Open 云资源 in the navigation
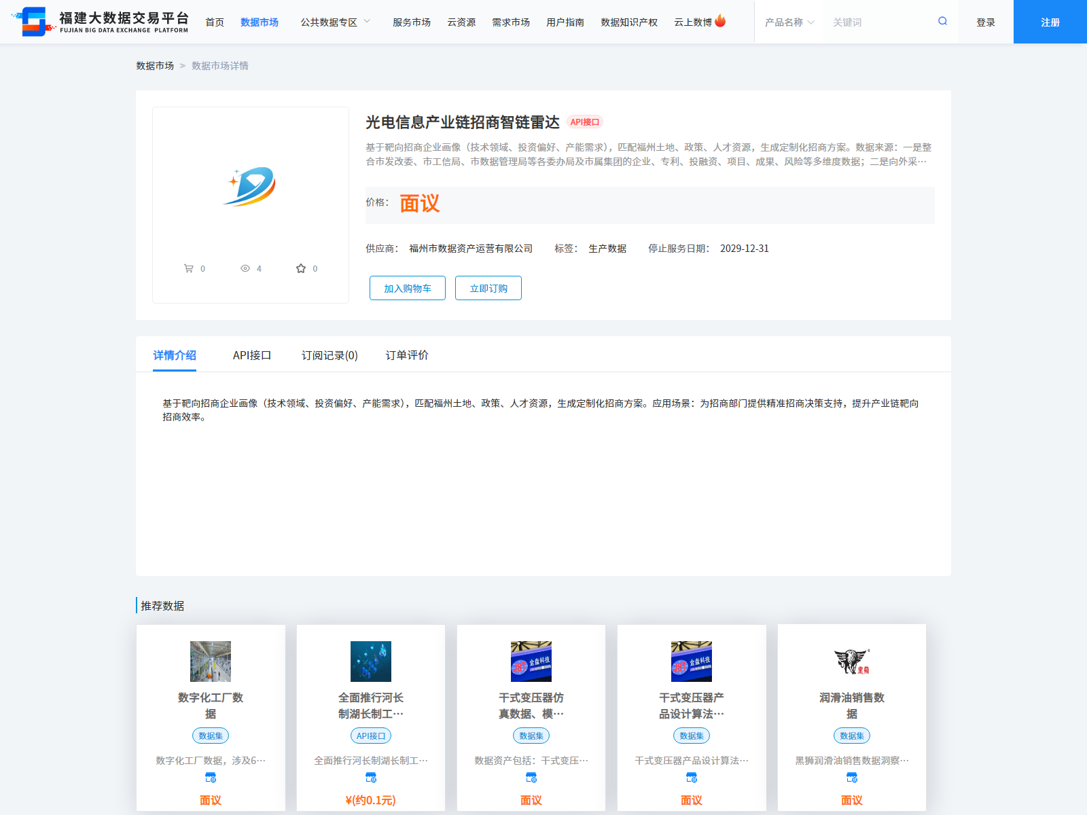 [x=461, y=22]
